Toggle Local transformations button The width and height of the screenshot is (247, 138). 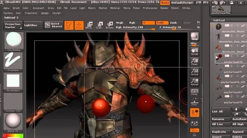pyautogui.click(x=195, y=112)
